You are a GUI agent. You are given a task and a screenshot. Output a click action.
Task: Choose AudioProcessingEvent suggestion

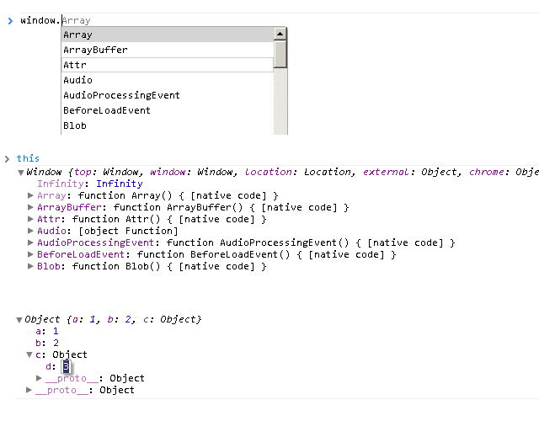point(168,95)
